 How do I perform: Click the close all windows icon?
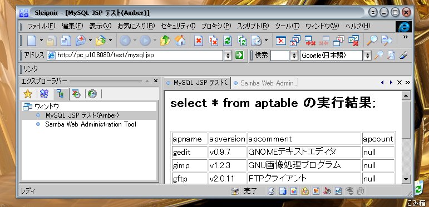pos(295,41)
